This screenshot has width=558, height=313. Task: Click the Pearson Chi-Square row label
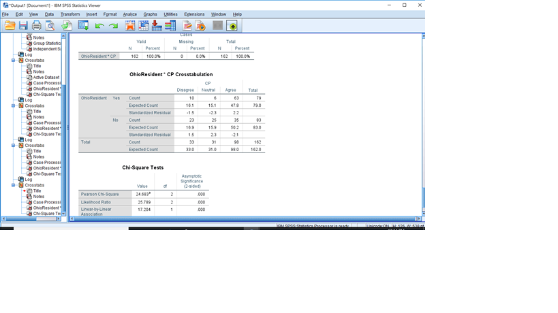click(100, 195)
